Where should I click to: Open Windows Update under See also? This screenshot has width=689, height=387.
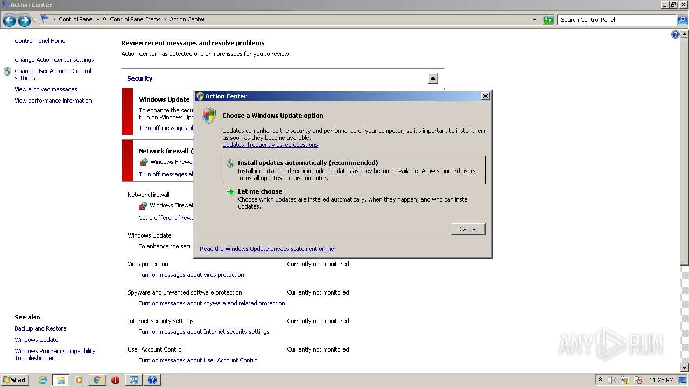(x=37, y=340)
